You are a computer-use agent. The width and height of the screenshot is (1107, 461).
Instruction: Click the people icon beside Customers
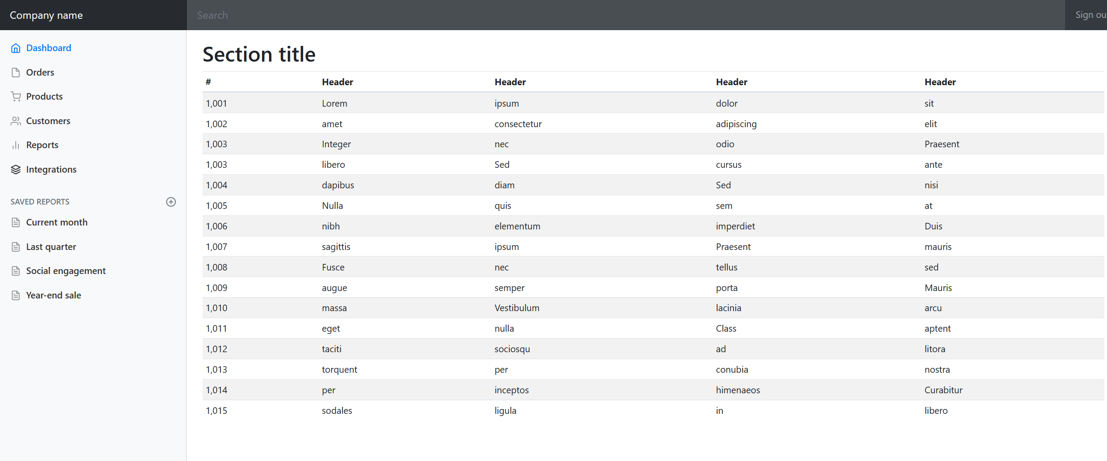coord(16,121)
